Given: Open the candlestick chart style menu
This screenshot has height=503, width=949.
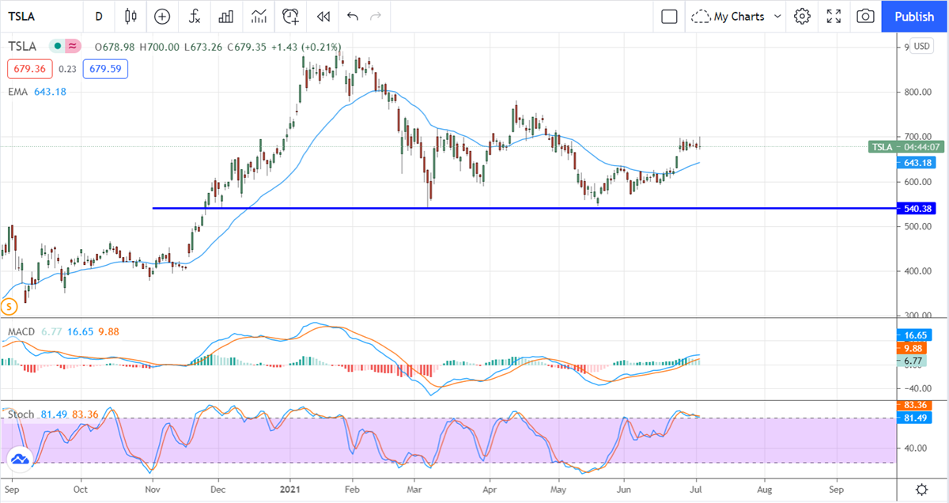Looking at the screenshot, I should (130, 16).
